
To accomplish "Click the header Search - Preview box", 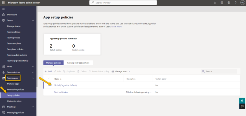I will tap(123, 3).
